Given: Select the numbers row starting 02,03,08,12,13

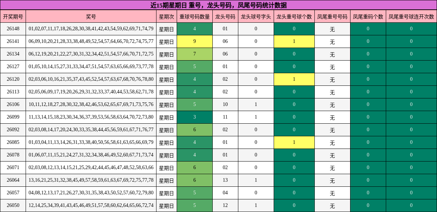Looking at the screenshot, I should point(91,168).
